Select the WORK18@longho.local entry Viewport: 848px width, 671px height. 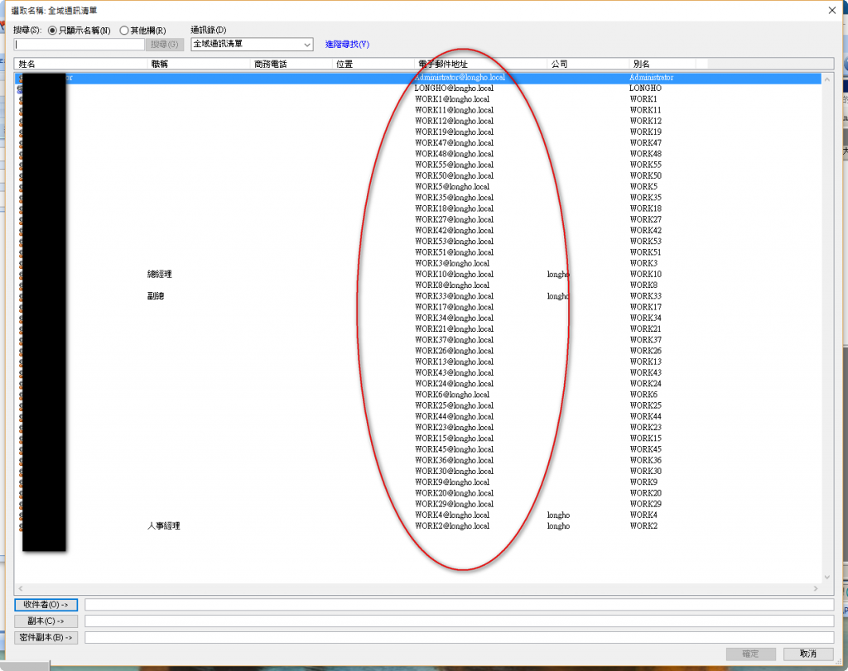pos(455,208)
